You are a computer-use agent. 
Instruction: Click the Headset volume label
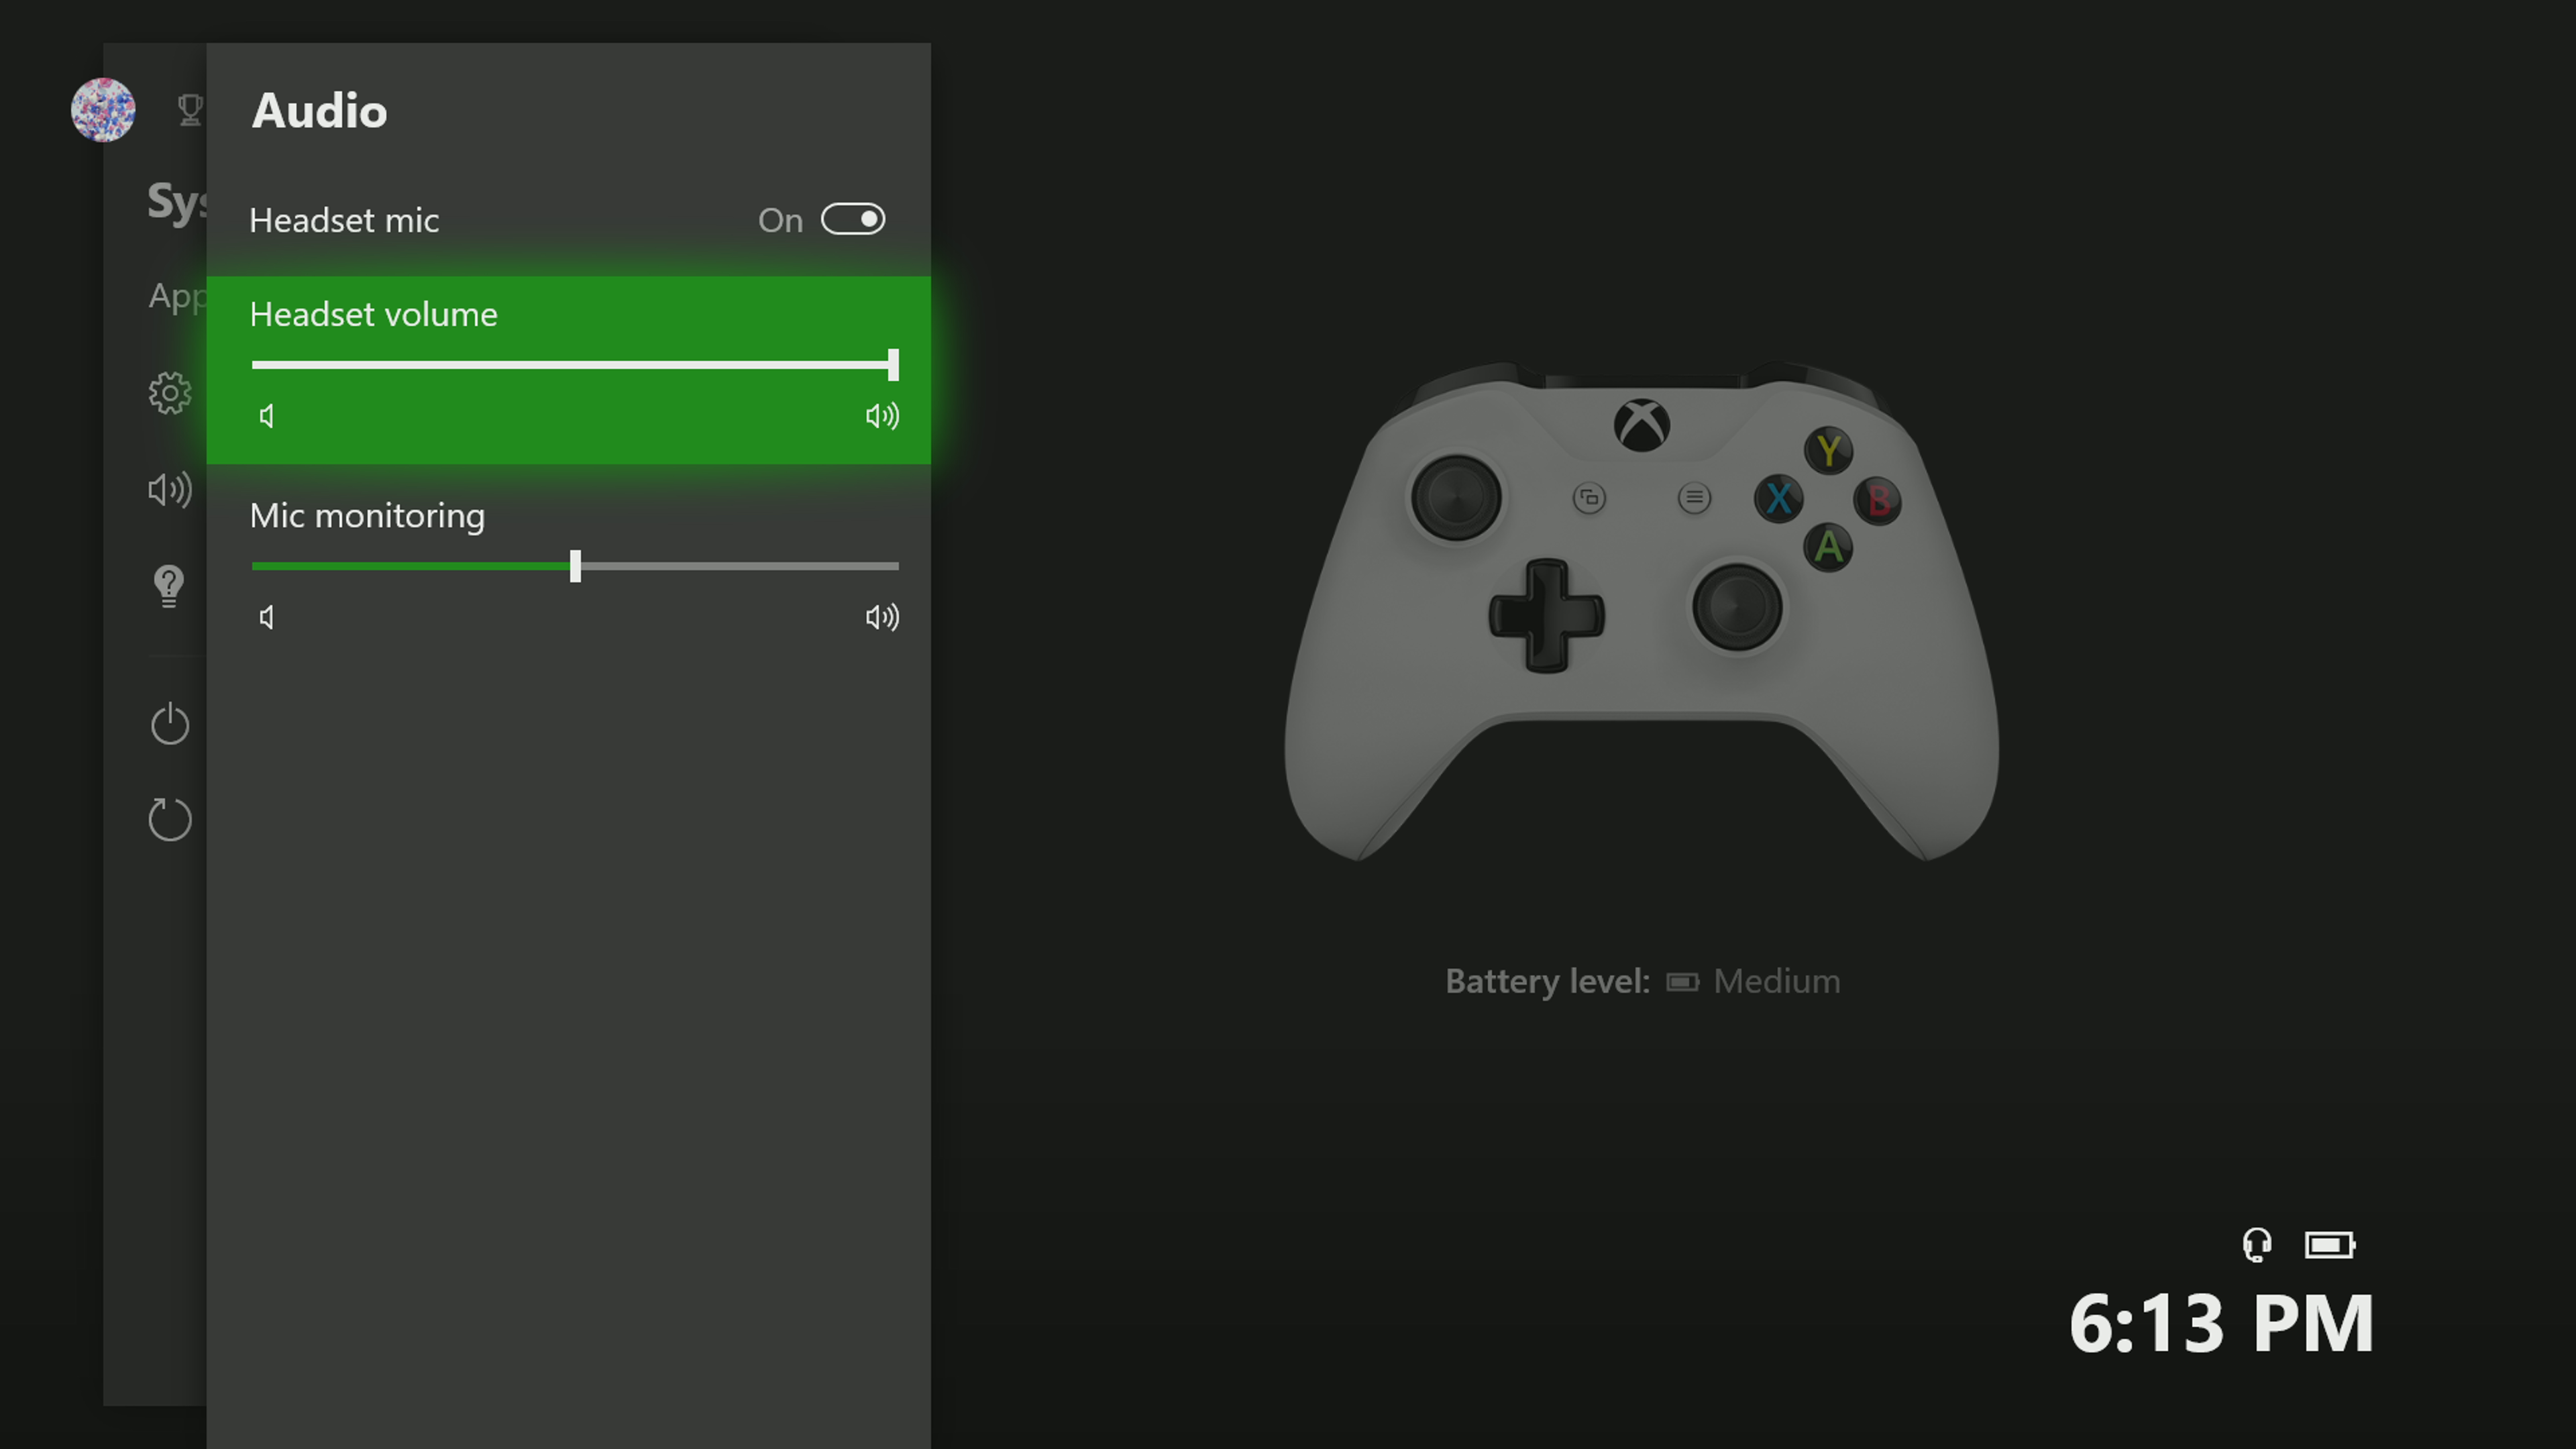(x=373, y=313)
